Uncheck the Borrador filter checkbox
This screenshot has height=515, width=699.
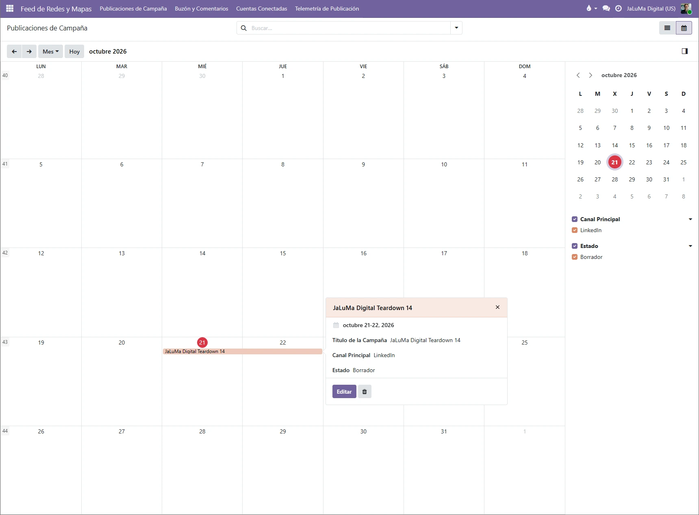575,257
